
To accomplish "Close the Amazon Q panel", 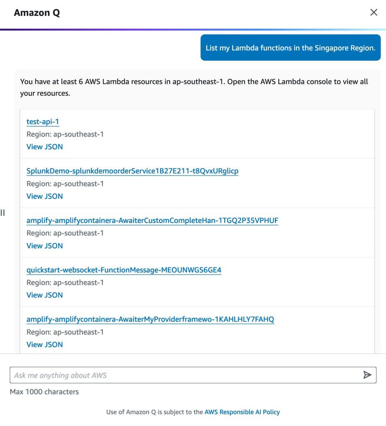I will 374,12.
